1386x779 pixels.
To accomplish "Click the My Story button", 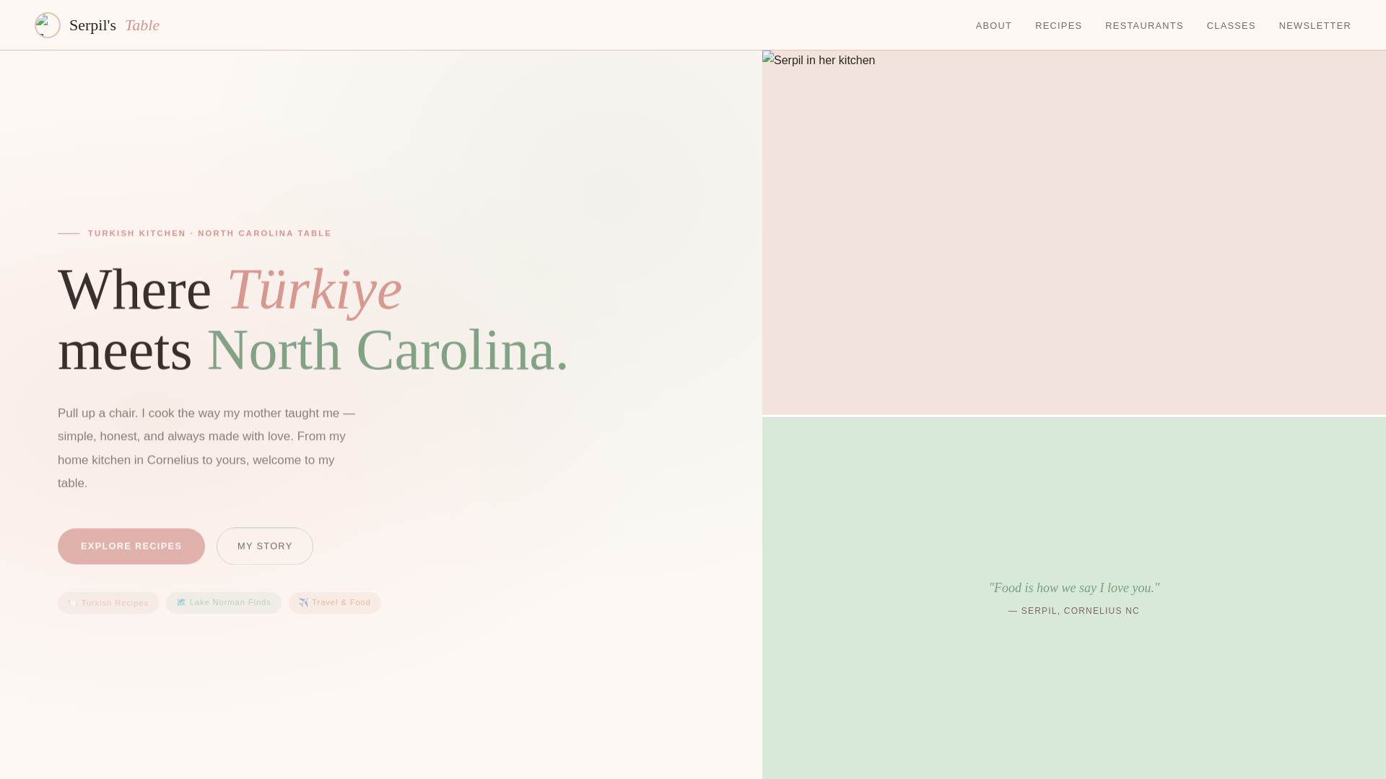I will [x=265, y=546].
